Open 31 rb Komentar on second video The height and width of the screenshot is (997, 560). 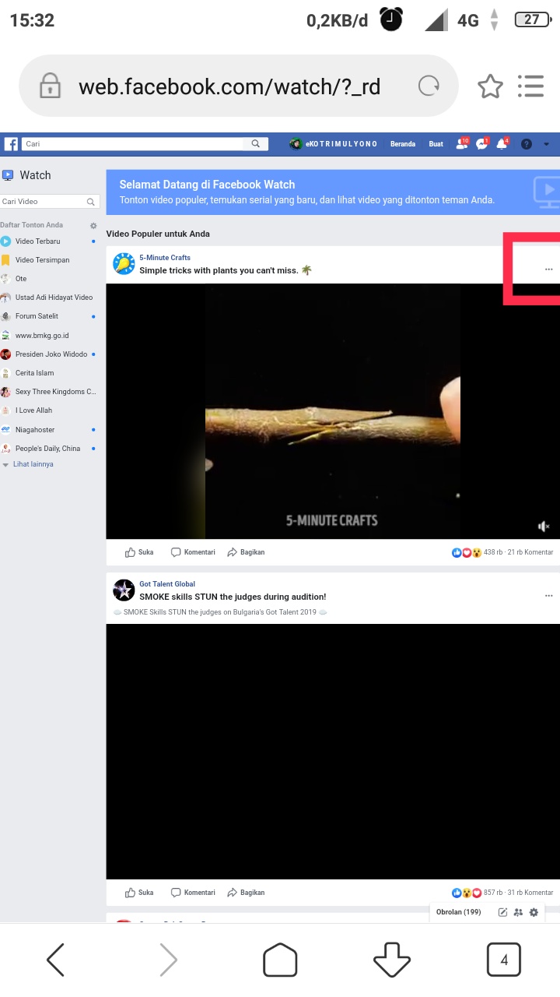(530, 893)
